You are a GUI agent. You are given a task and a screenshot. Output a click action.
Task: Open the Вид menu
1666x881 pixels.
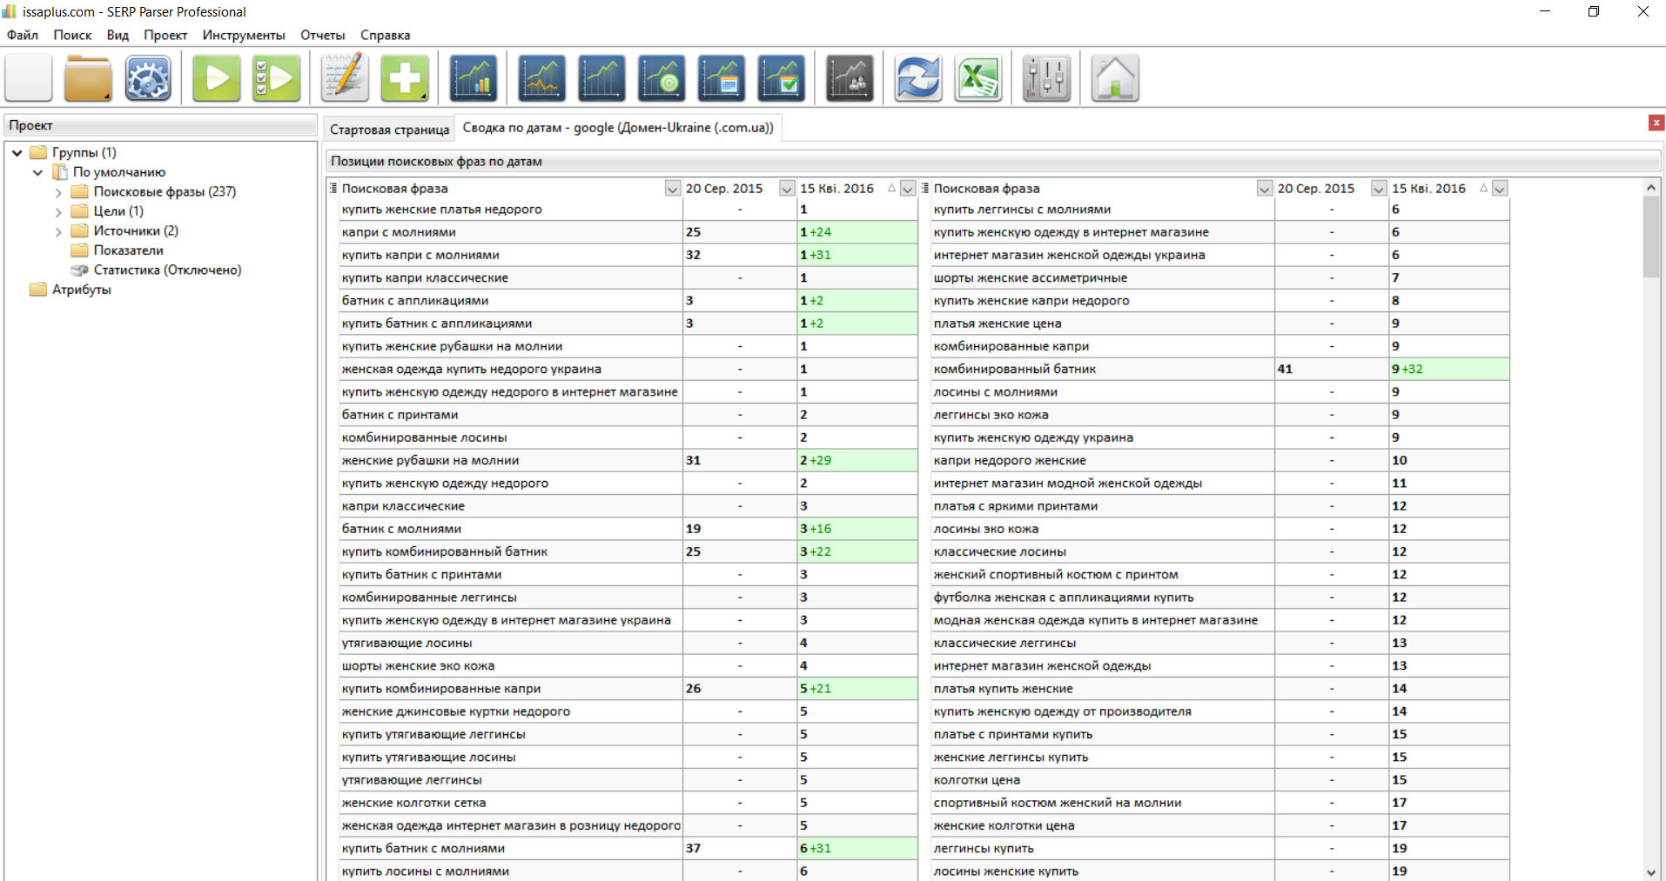pos(118,35)
